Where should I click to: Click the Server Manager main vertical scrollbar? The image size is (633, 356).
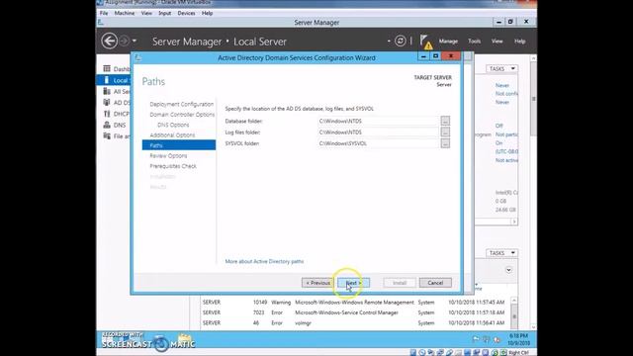coord(533,192)
